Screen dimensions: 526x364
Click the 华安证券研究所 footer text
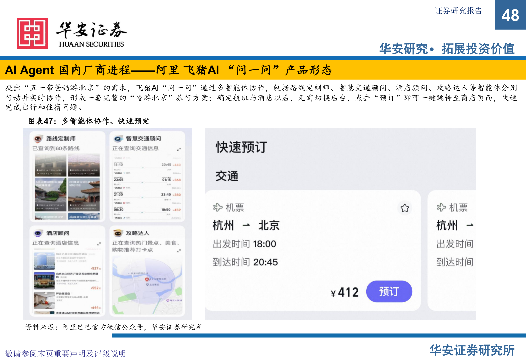[x=472, y=351]
